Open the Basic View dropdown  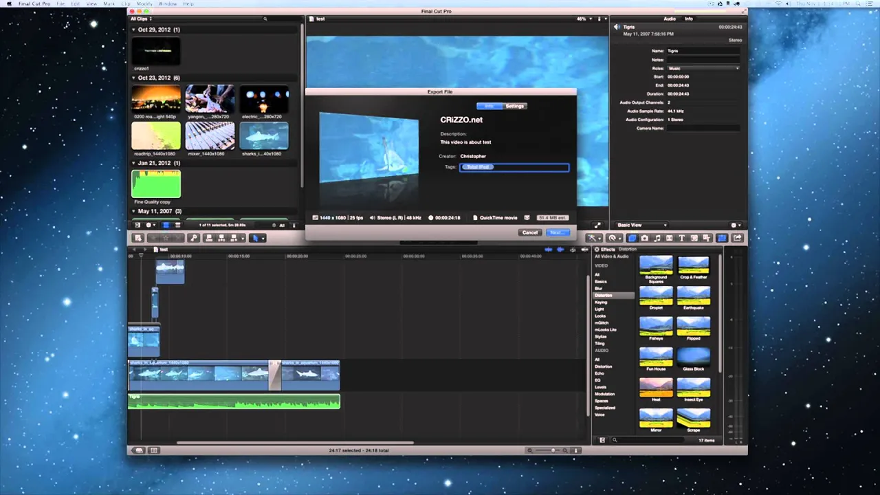(641, 225)
